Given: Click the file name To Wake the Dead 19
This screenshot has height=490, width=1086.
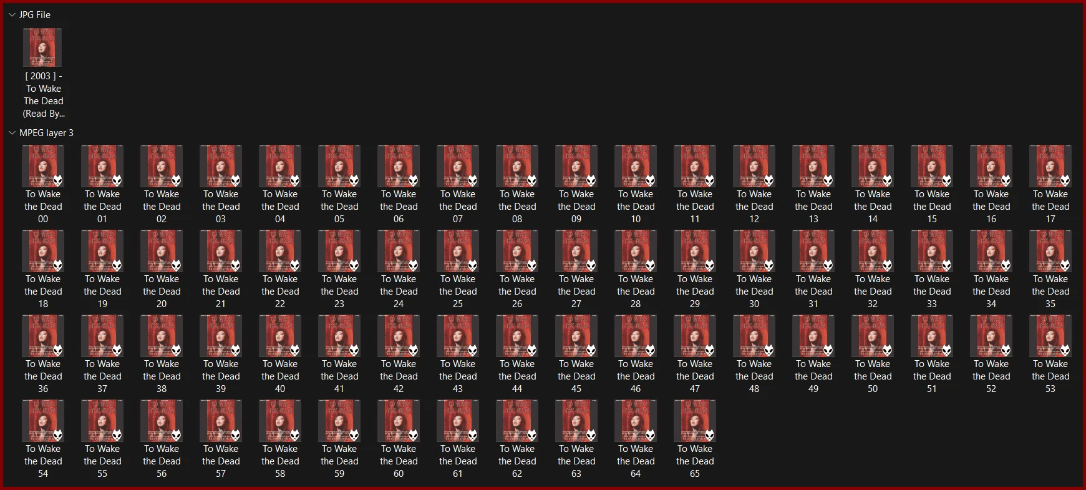Looking at the screenshot, I should click(102, 292).
